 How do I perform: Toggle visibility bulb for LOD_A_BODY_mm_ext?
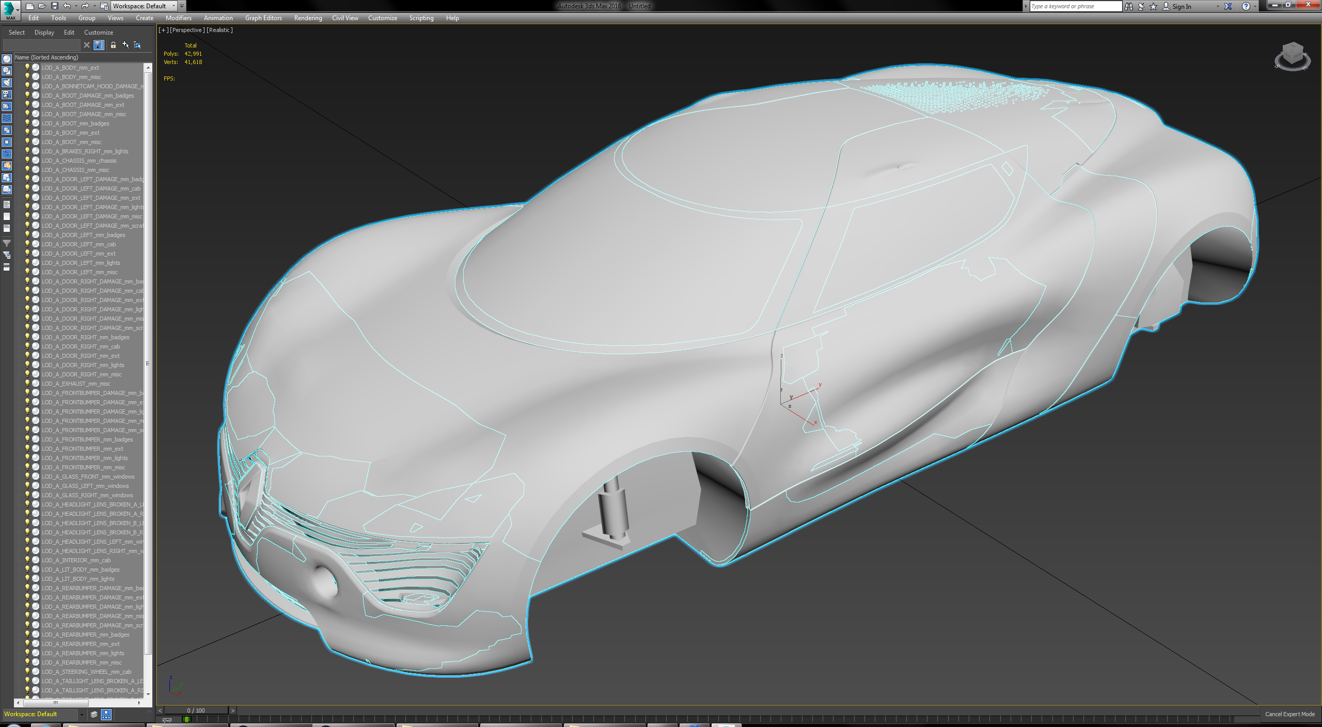coord(27,68)
